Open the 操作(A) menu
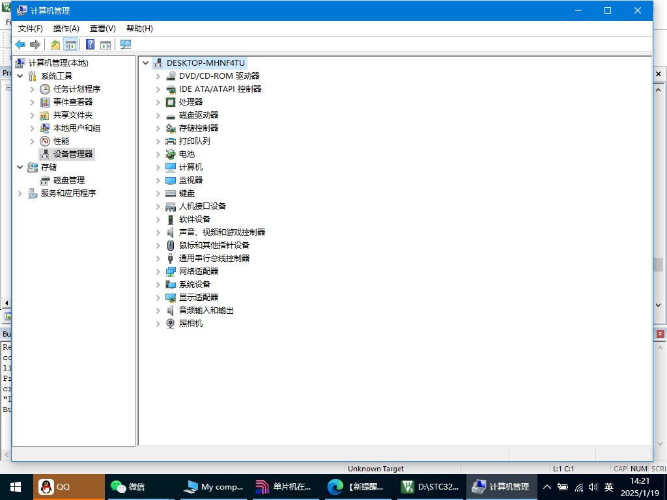The height and width of the screenshot is (500, 667). pyautogui.click(x=66, y=28)
